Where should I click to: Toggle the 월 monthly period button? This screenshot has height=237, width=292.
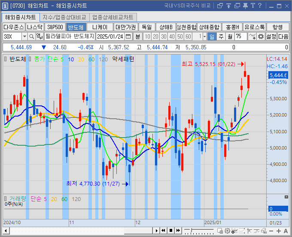pos(230,36)
